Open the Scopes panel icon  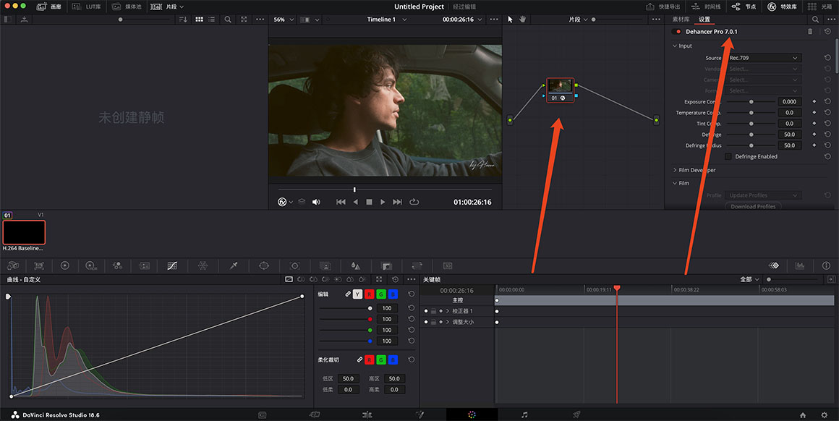[x=799, y=265]
